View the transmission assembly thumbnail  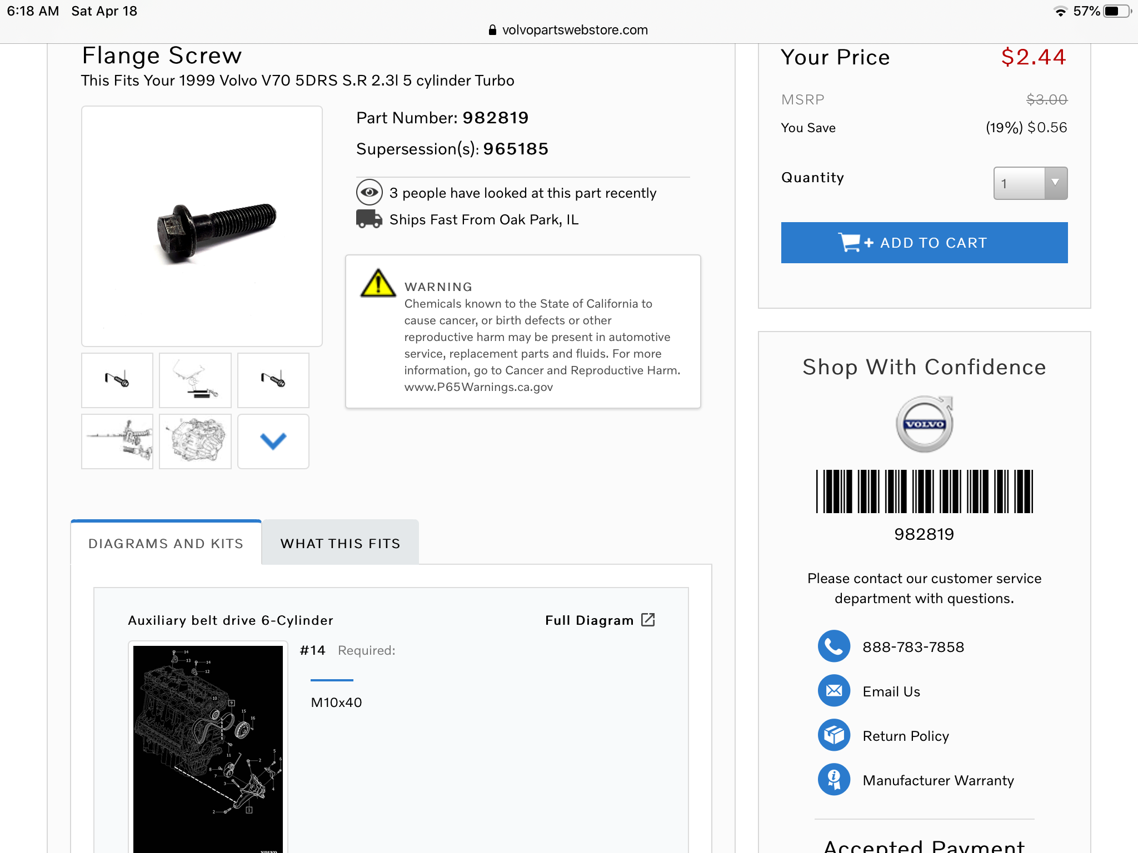pos(195,441)
